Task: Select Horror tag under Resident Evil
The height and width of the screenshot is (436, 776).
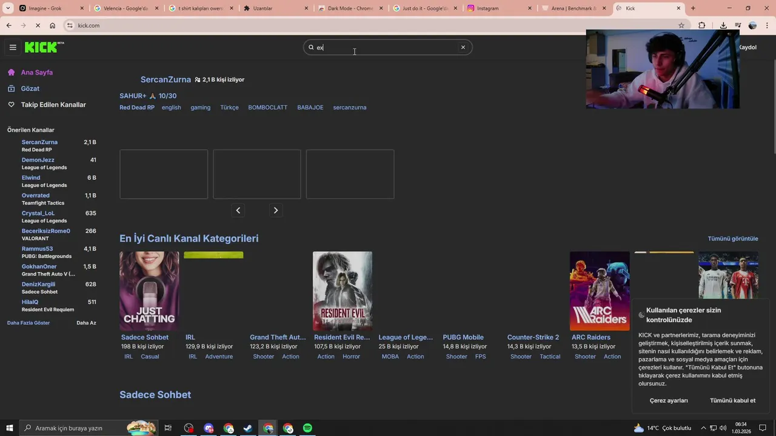Action: [x=351, y=357]
